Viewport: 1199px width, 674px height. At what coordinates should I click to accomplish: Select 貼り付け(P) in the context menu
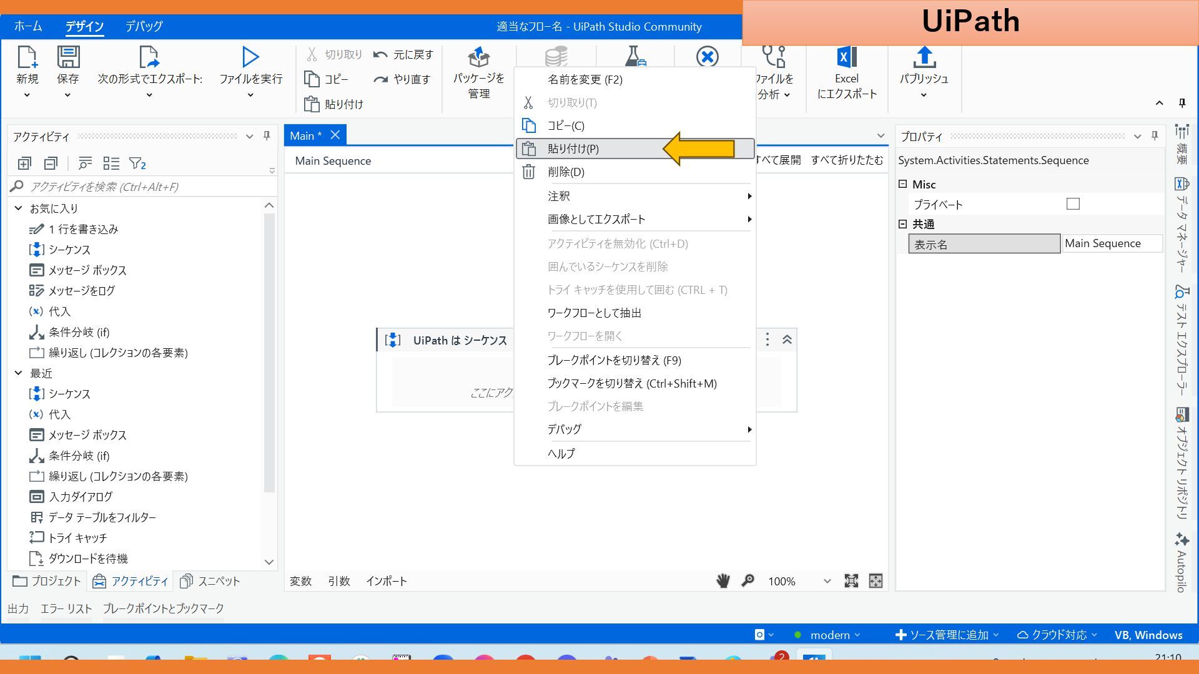(x=573, y=149)
